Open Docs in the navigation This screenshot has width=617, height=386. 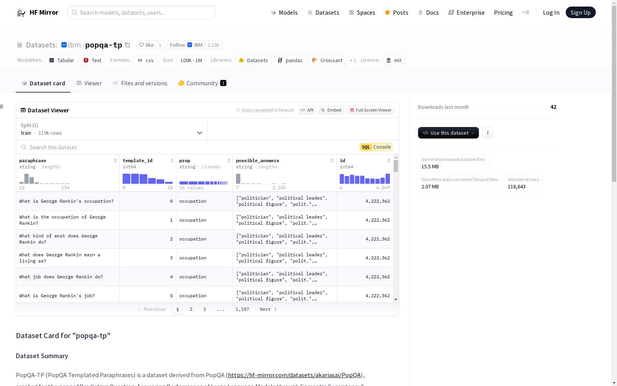click(428, 13)
